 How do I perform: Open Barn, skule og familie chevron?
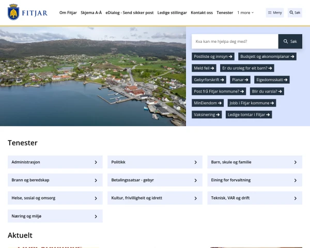[295, 162]
